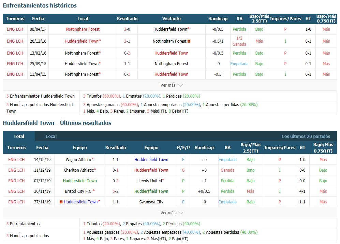Click red card icon beside Huddersfield Town 27/11/19
The height and width of the screenshot is (244, 340).
[x=61, y=202]
